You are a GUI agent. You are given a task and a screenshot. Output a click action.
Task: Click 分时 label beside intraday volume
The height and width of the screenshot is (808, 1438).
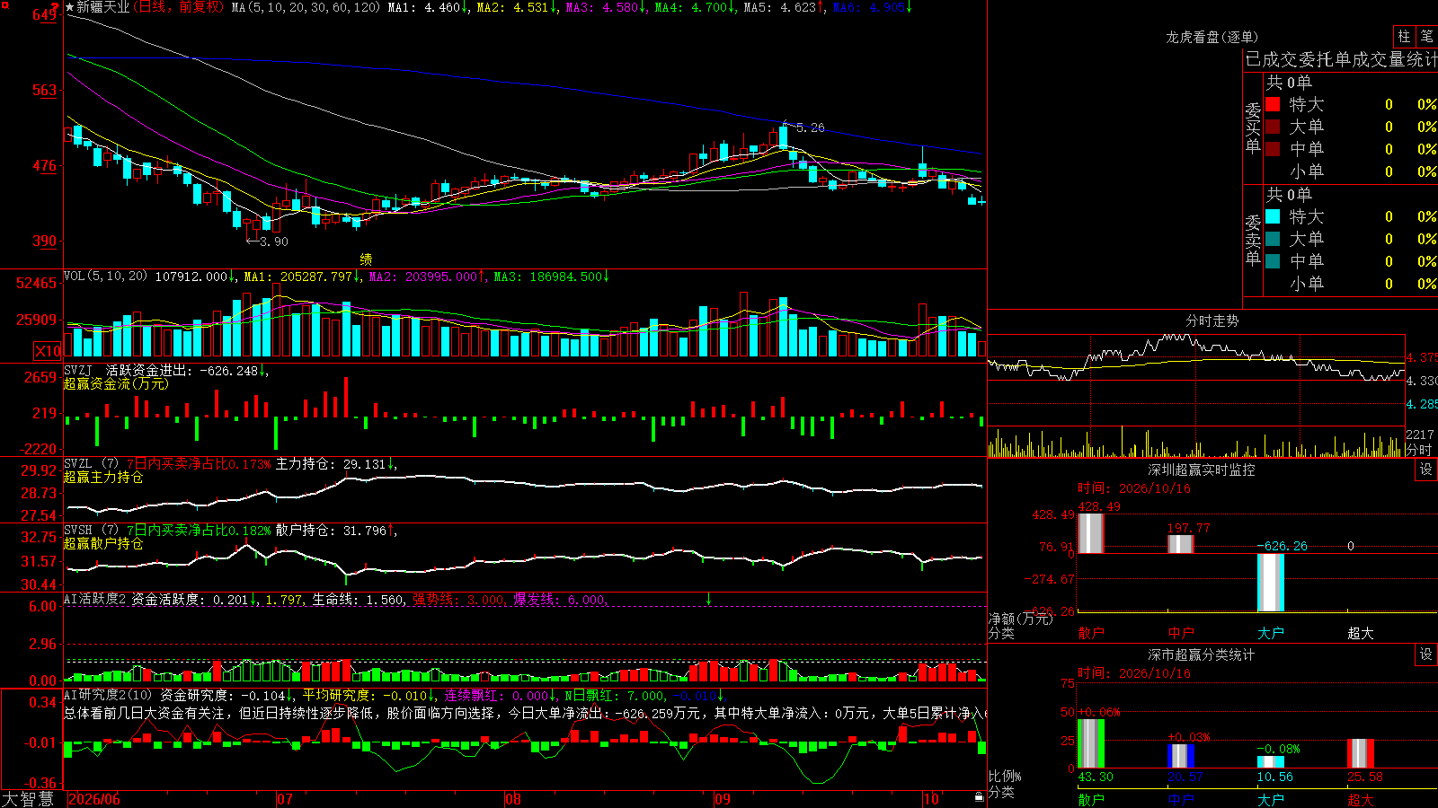1419,450
